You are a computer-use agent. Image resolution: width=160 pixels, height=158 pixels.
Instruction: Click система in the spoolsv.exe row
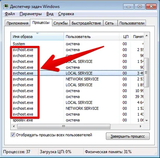click(73, 120)
